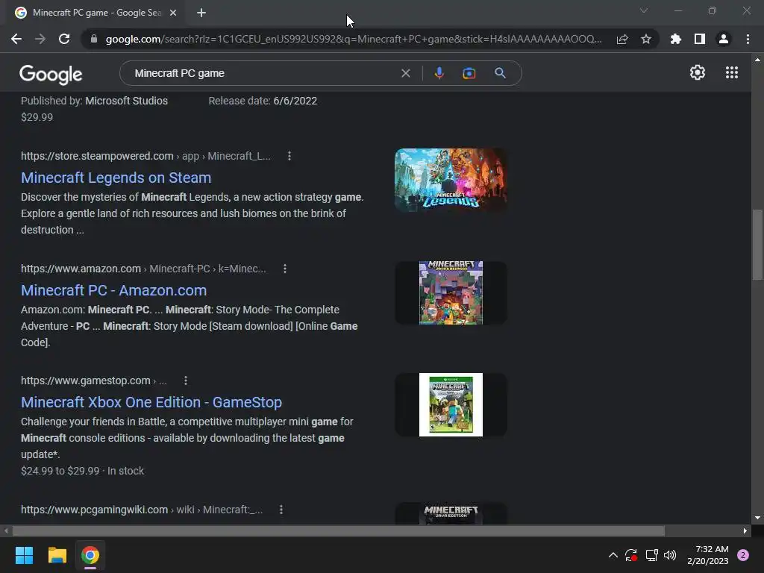This screenshot has height=573, width=764.
Task: Open Minecraft PC - Amazon.com link
Action: [x=113, y=290]
